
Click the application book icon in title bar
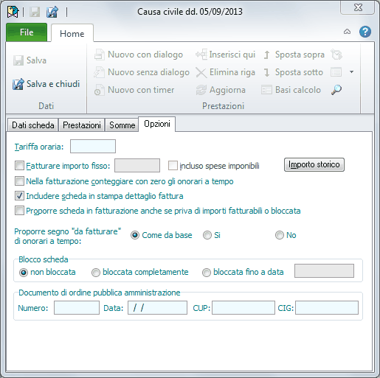pos(13,12)
